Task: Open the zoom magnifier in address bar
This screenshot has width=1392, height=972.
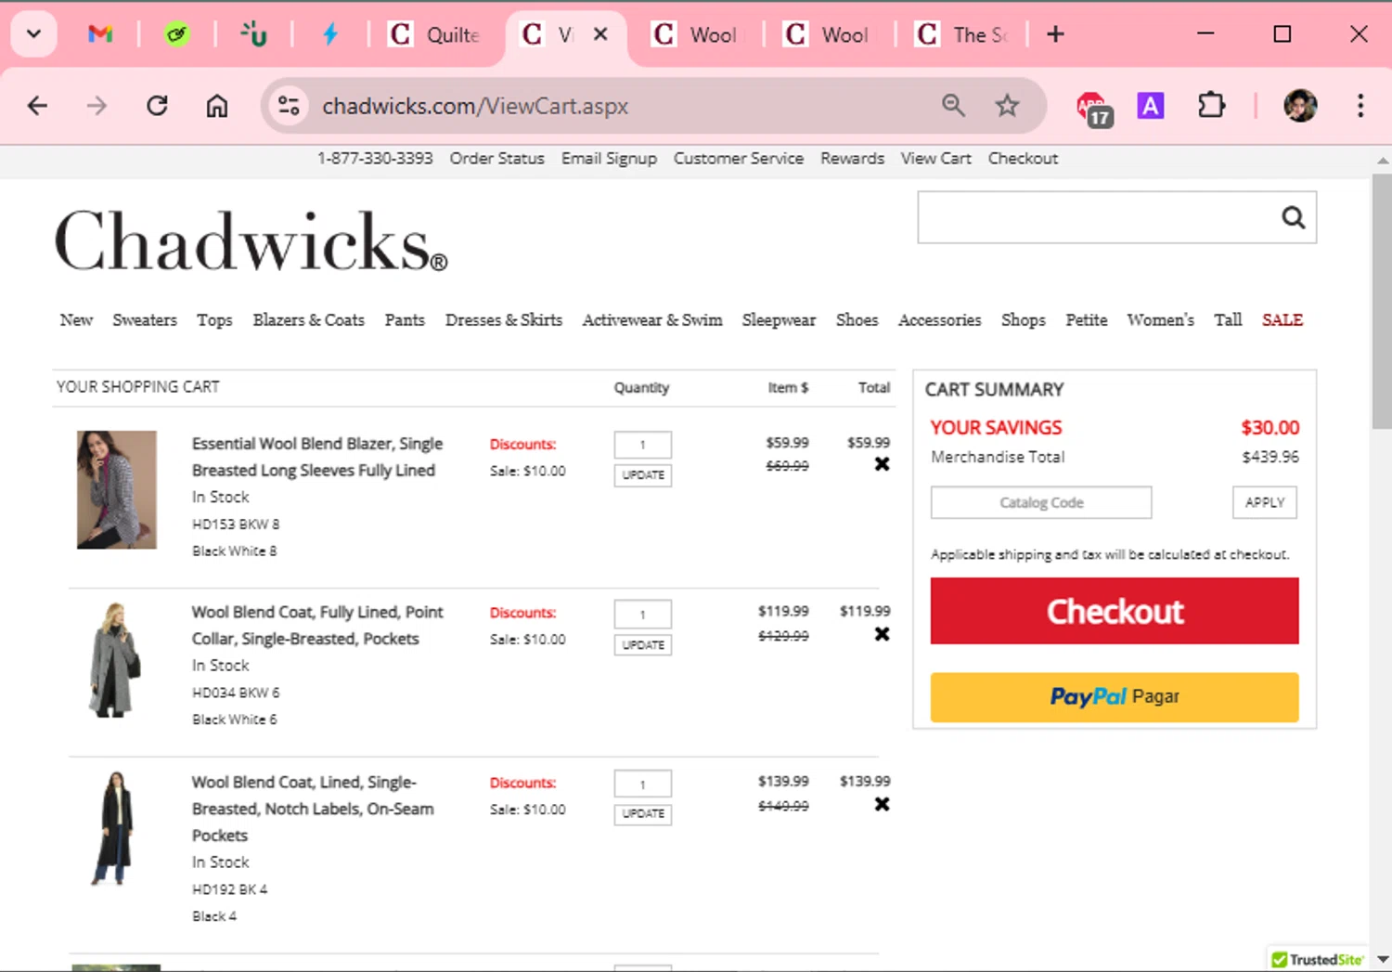Action: pos(953,106)
